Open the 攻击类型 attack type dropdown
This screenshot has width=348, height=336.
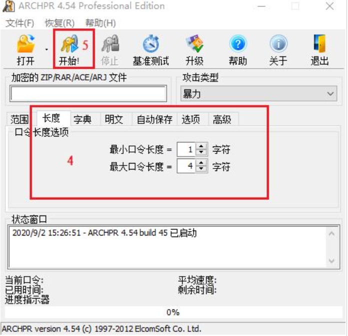pyautogui.click(x=258, y=93)
